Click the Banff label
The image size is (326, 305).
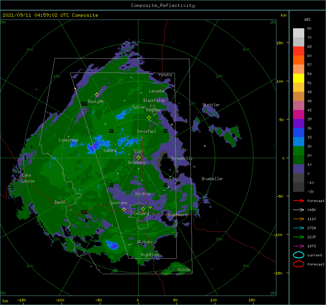pyautogui.click(x=60, y=202)
